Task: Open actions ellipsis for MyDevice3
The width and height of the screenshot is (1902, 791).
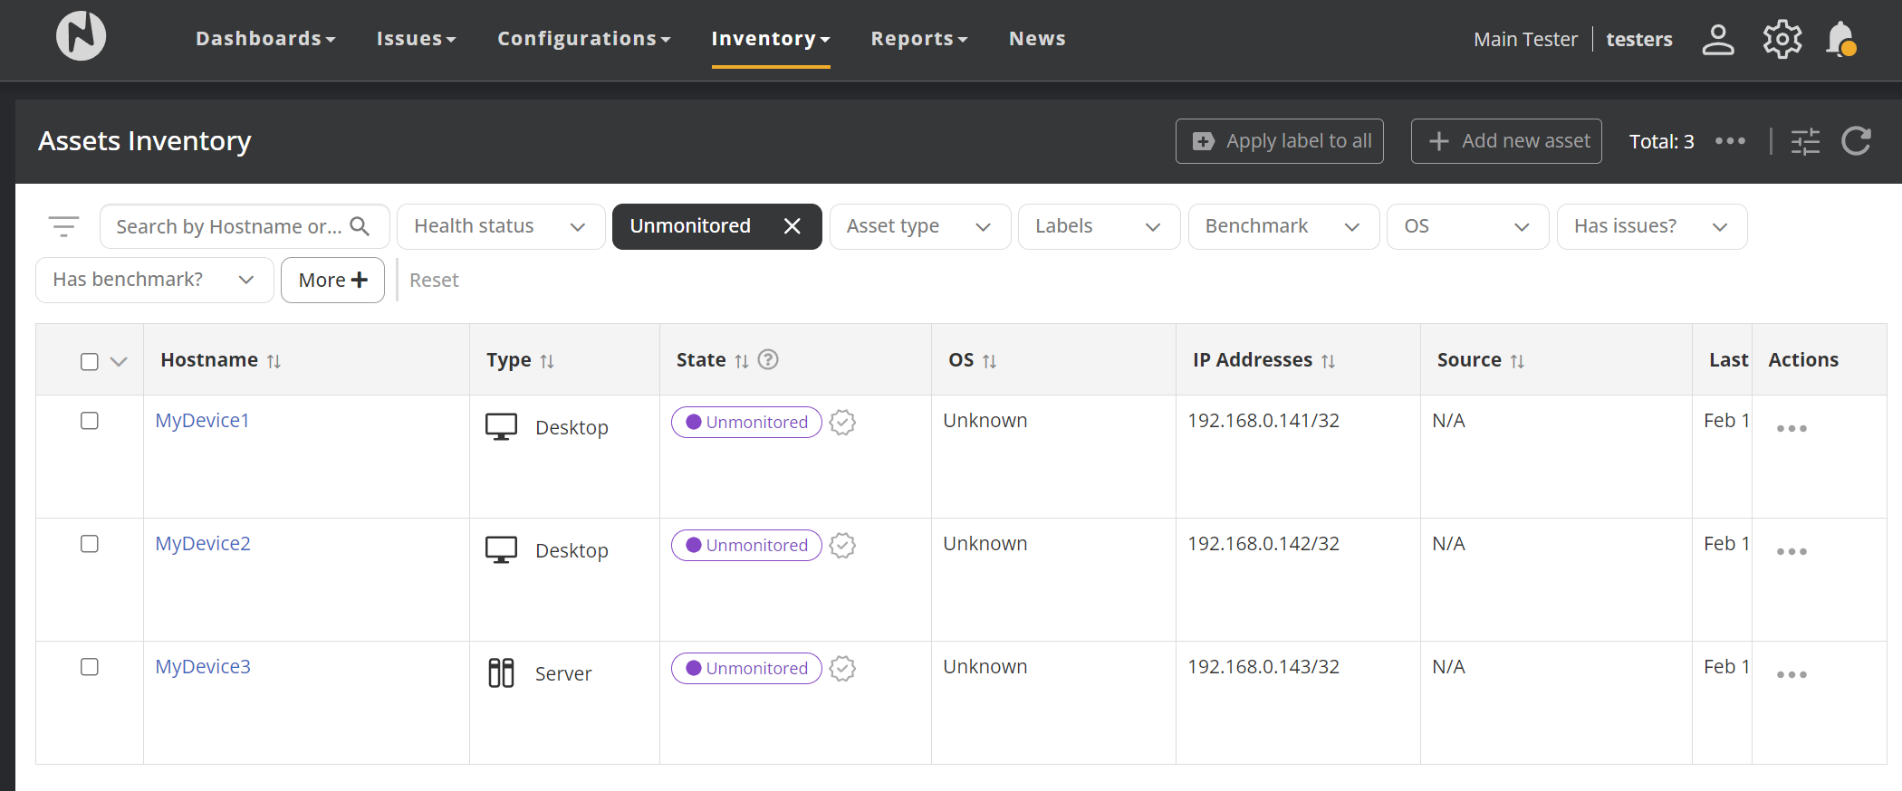Action: (1791, 675)
